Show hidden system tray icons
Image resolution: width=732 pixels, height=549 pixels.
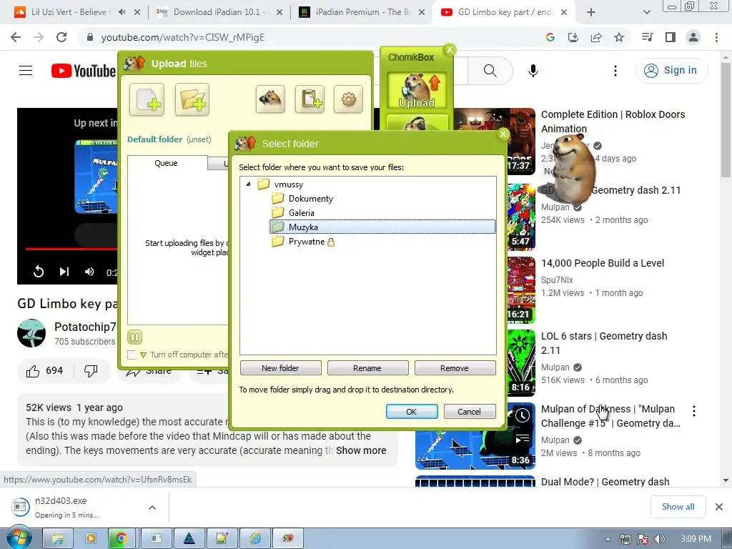pyautogui.click(x=608, y=539)
